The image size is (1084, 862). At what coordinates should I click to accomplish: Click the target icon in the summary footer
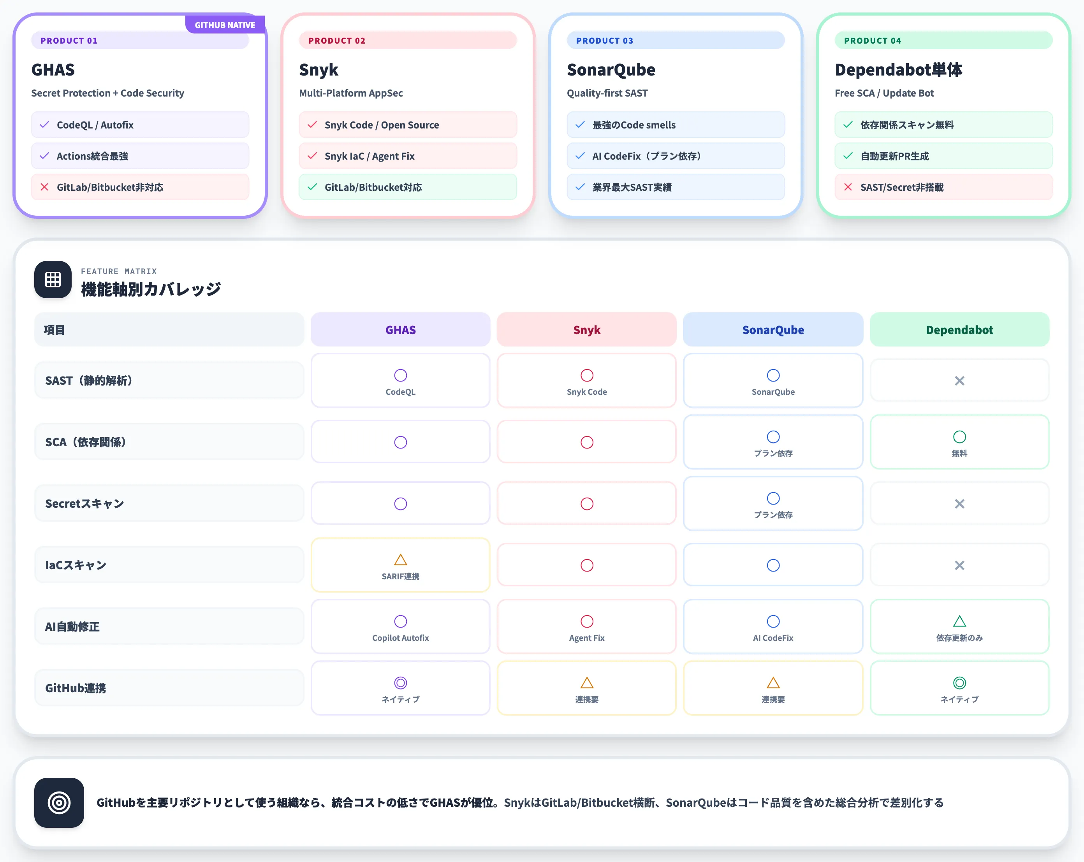[x=59, y=803]
